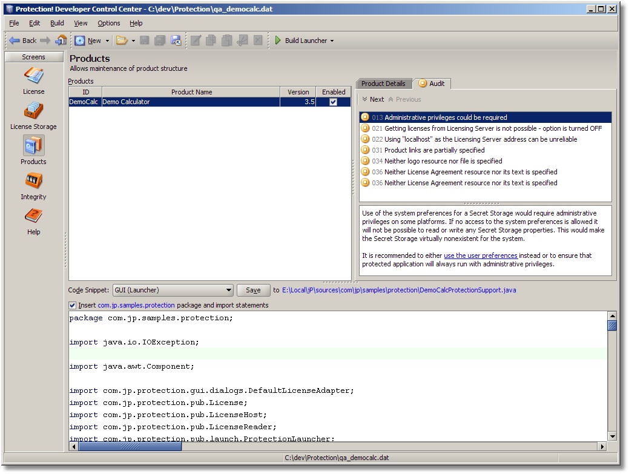Click the Save As toolbar icon
The image size is (629, 474).
click(176, 41)
